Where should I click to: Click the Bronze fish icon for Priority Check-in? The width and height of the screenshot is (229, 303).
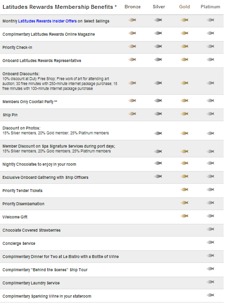[x=132, y=46]
